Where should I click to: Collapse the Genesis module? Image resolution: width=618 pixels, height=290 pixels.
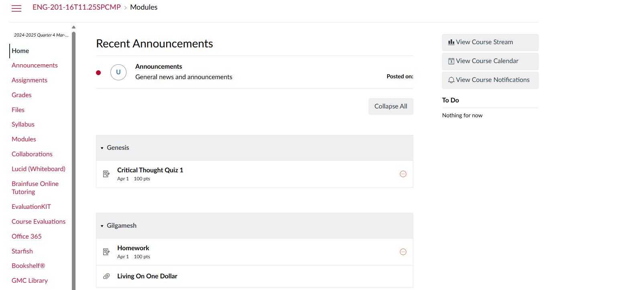(102, 148)
